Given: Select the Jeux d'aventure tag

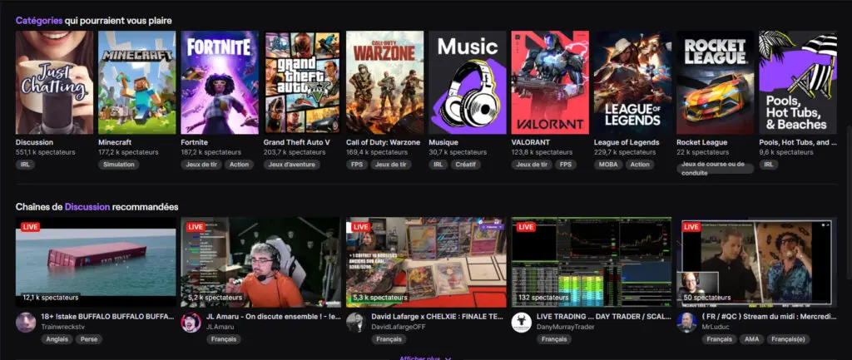Looking at the screenshot, I should coord(292,165).
